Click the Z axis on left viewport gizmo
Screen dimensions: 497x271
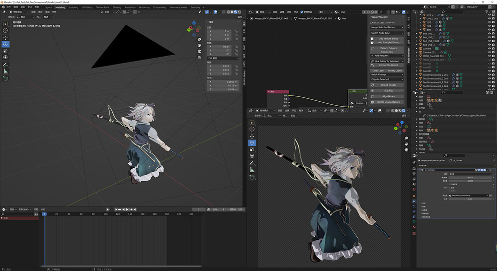194,23
